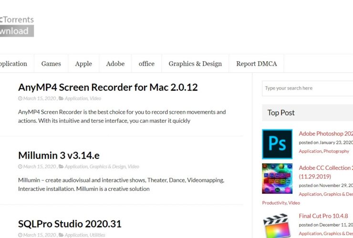The height and width of the screenshot is (238, 353).
Task: Click the clock icon beside SQLPro Studio date
Action: point(20,235)
